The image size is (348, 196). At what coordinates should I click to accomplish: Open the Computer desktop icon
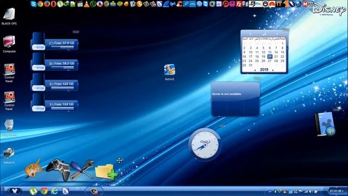pyautogui.click(x=9, y=44)
